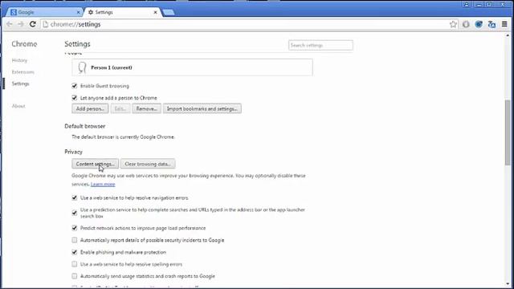Click the user profile icon in title bar
Image resolution: width=514 pixels, height=289 pixels.
tap(466, 5)
